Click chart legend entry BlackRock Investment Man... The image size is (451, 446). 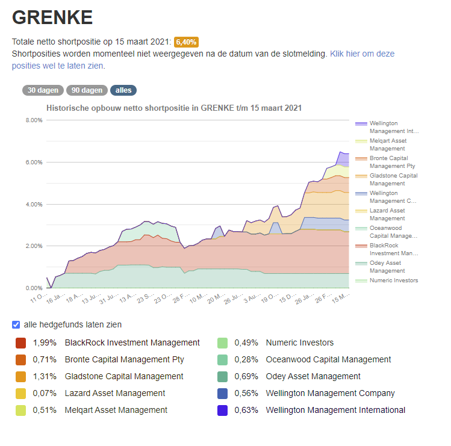coord(387,249)
